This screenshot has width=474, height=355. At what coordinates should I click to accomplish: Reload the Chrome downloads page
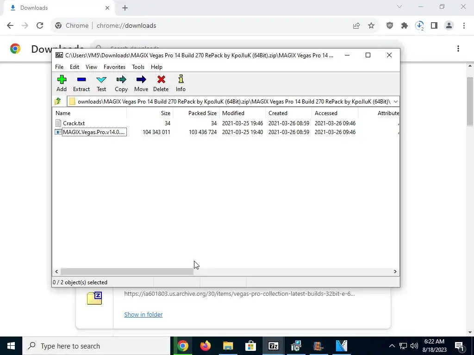point(40,26)
